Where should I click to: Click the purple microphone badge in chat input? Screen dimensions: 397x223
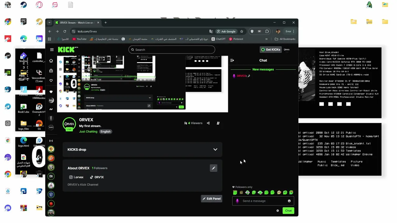(237, 201)
